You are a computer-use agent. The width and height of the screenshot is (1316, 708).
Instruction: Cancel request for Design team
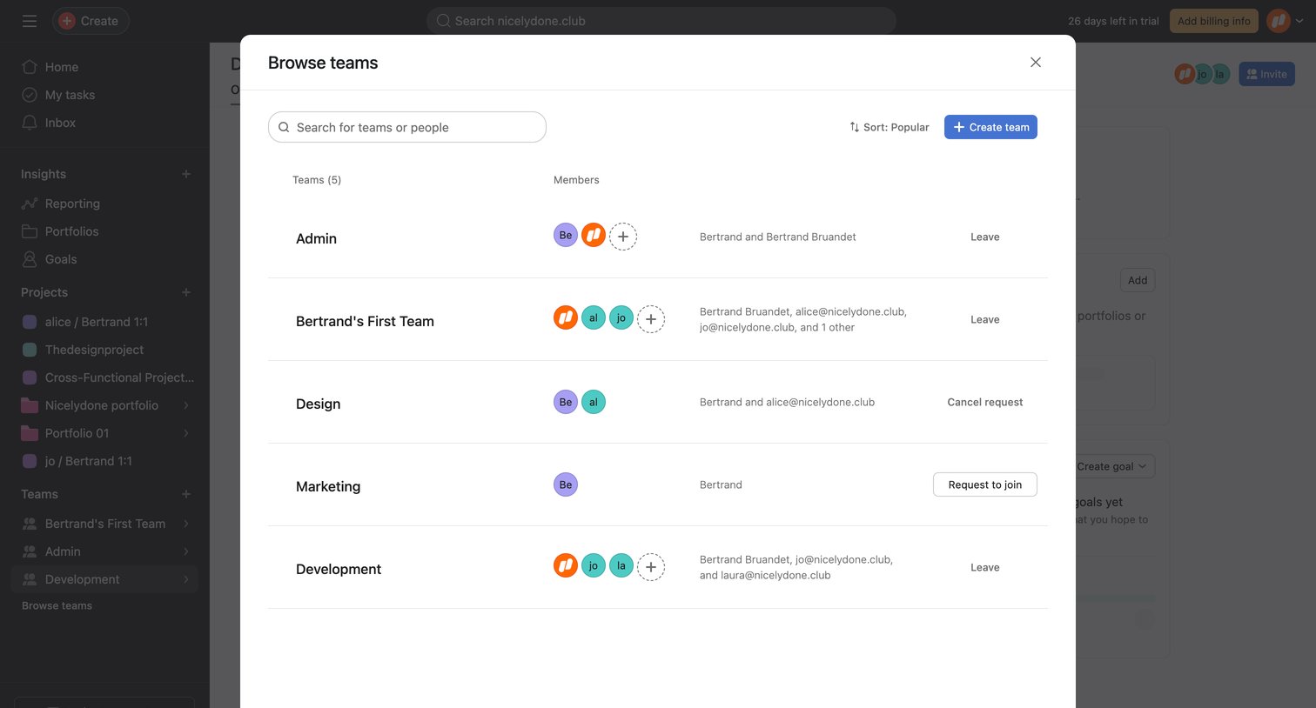[985, 402]
